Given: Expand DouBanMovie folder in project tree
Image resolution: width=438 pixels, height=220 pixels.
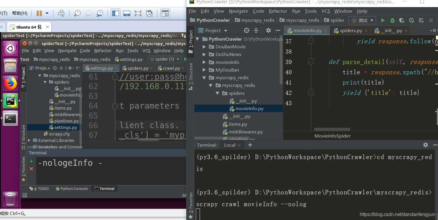Looking at the screenshot, I should [x=204, y=47].
